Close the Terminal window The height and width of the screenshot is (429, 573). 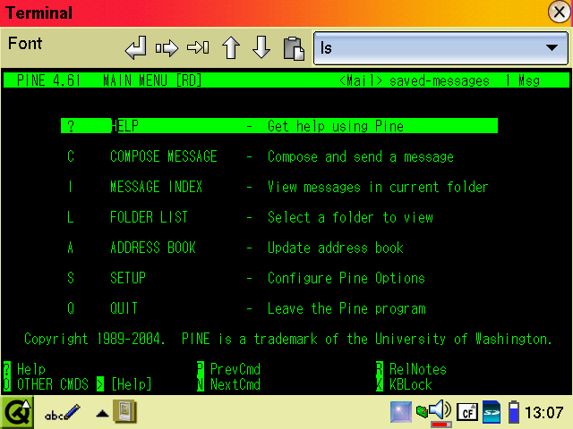pyautogui.click(x=559, y=13)
